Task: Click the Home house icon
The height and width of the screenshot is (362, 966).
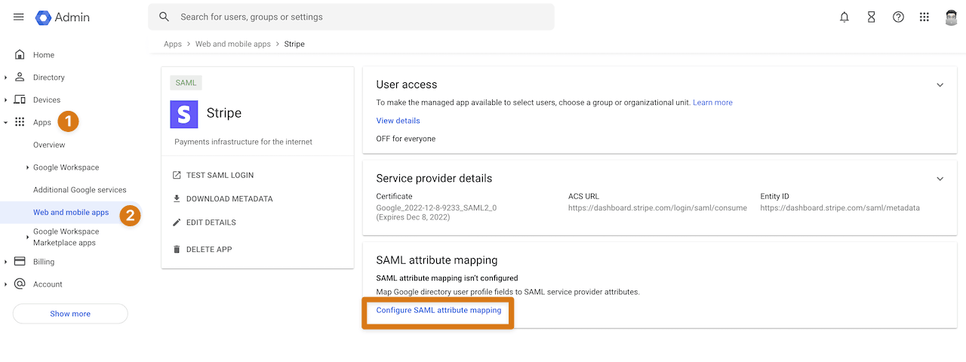Action: (x=20, y=54)
